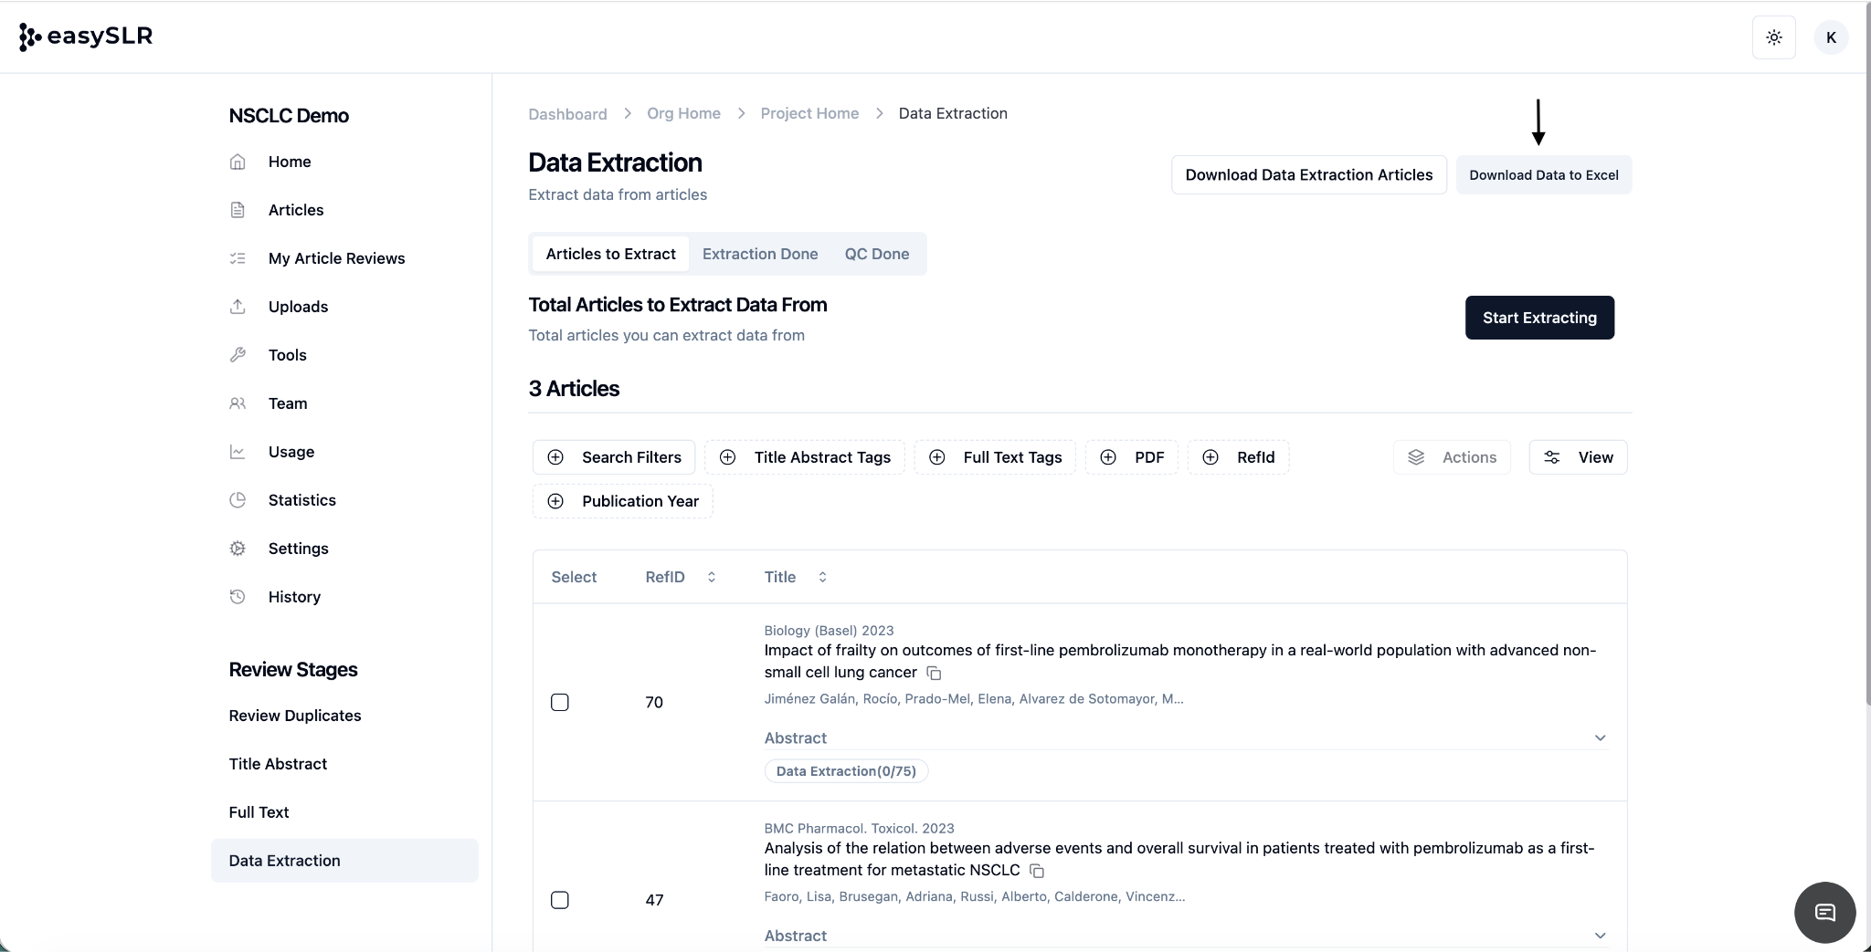1871x952 pixels.
Task: Expand Abstract of article RefID 47
Action: click(x=1600, y=936)
